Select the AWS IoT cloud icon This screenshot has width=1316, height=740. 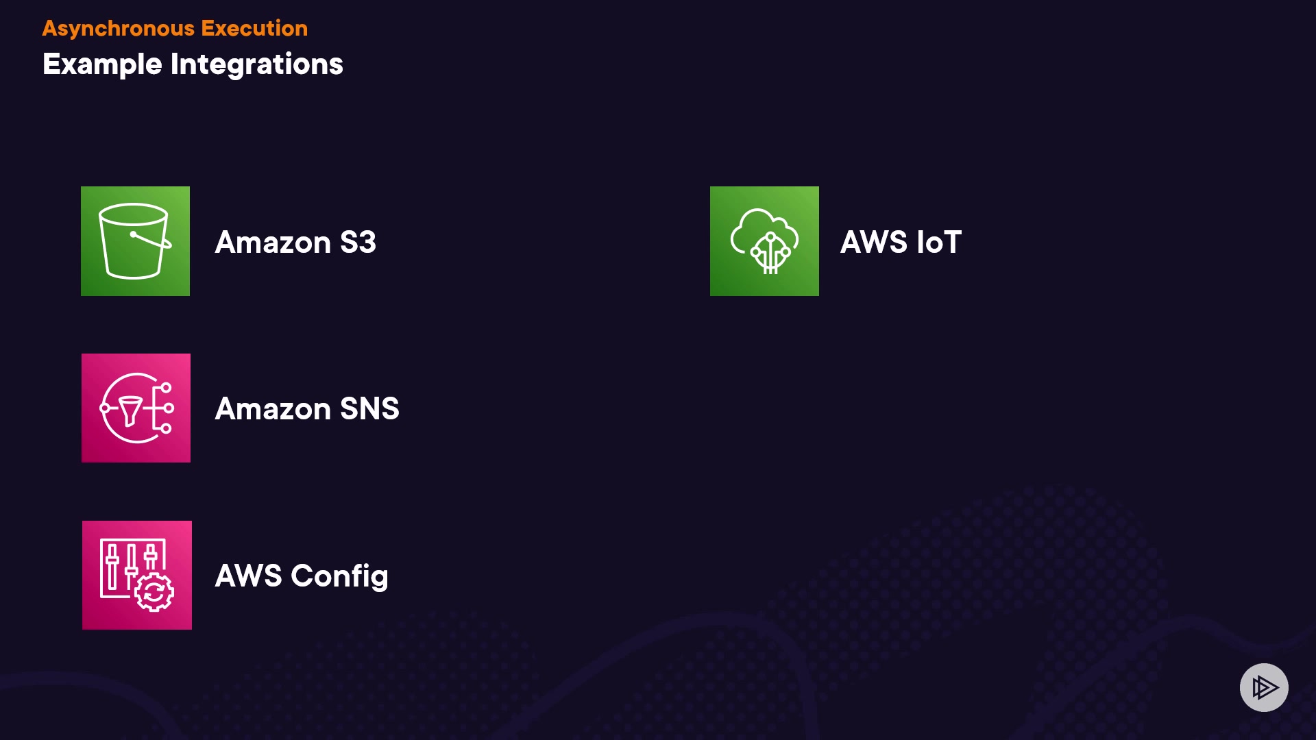pyautogui.click(x=764, y=241)
